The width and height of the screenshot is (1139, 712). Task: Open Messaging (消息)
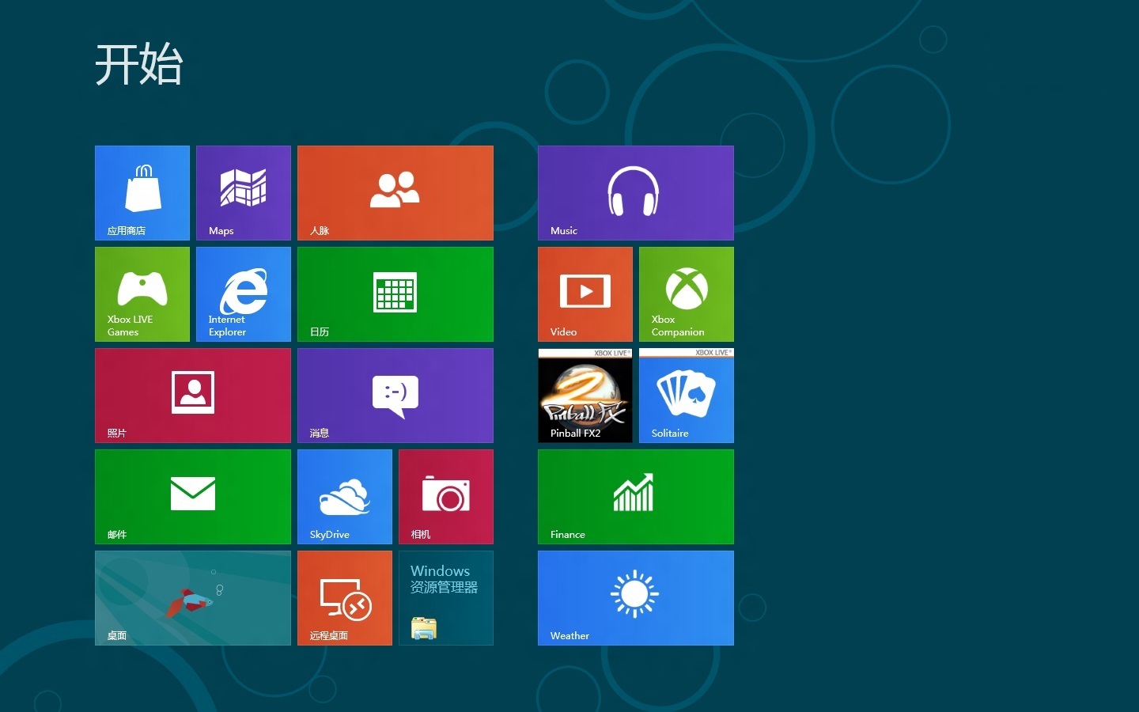[395, 395]
